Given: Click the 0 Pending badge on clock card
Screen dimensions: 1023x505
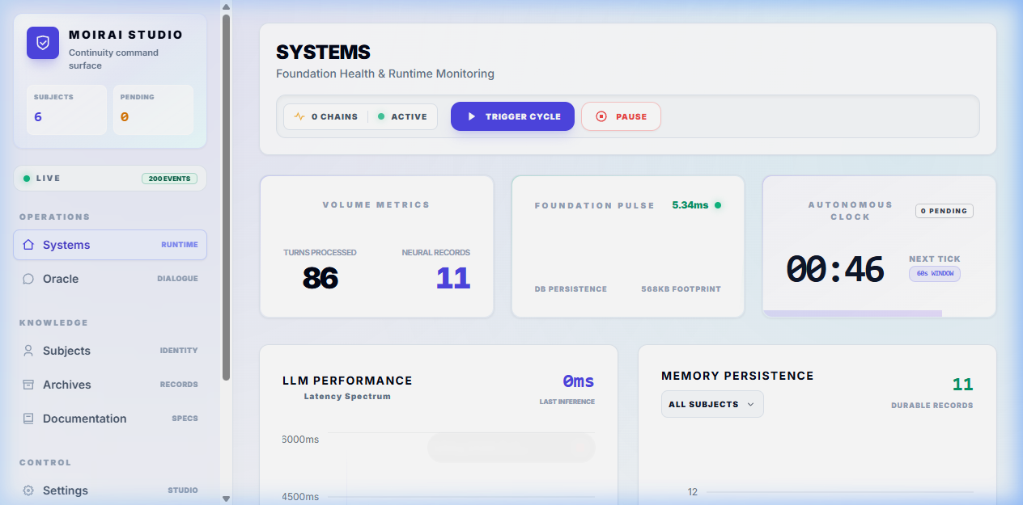Looking at the screenshot, I should tap(944, 211).
